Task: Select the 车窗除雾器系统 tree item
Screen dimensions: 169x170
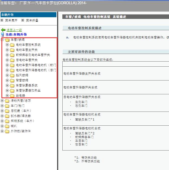Action: click(x=27, y=86)
